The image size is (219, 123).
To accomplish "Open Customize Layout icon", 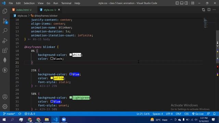I will [x=193, y=3].
